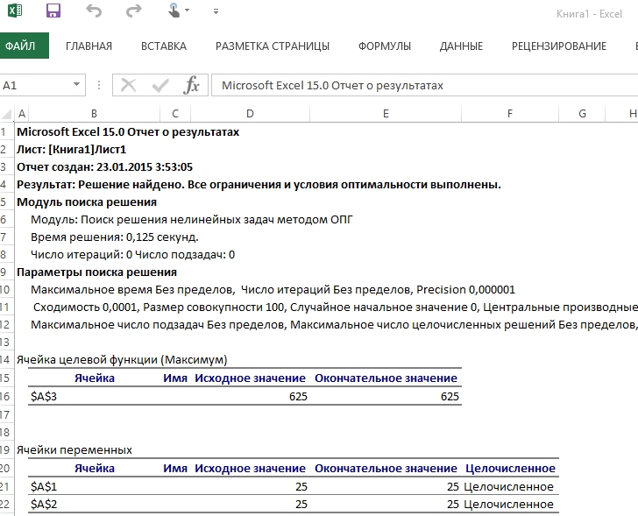The height and width of the screenshot is (516, 638).
Task: Redo the last undone action
Action: coord(133,11)
